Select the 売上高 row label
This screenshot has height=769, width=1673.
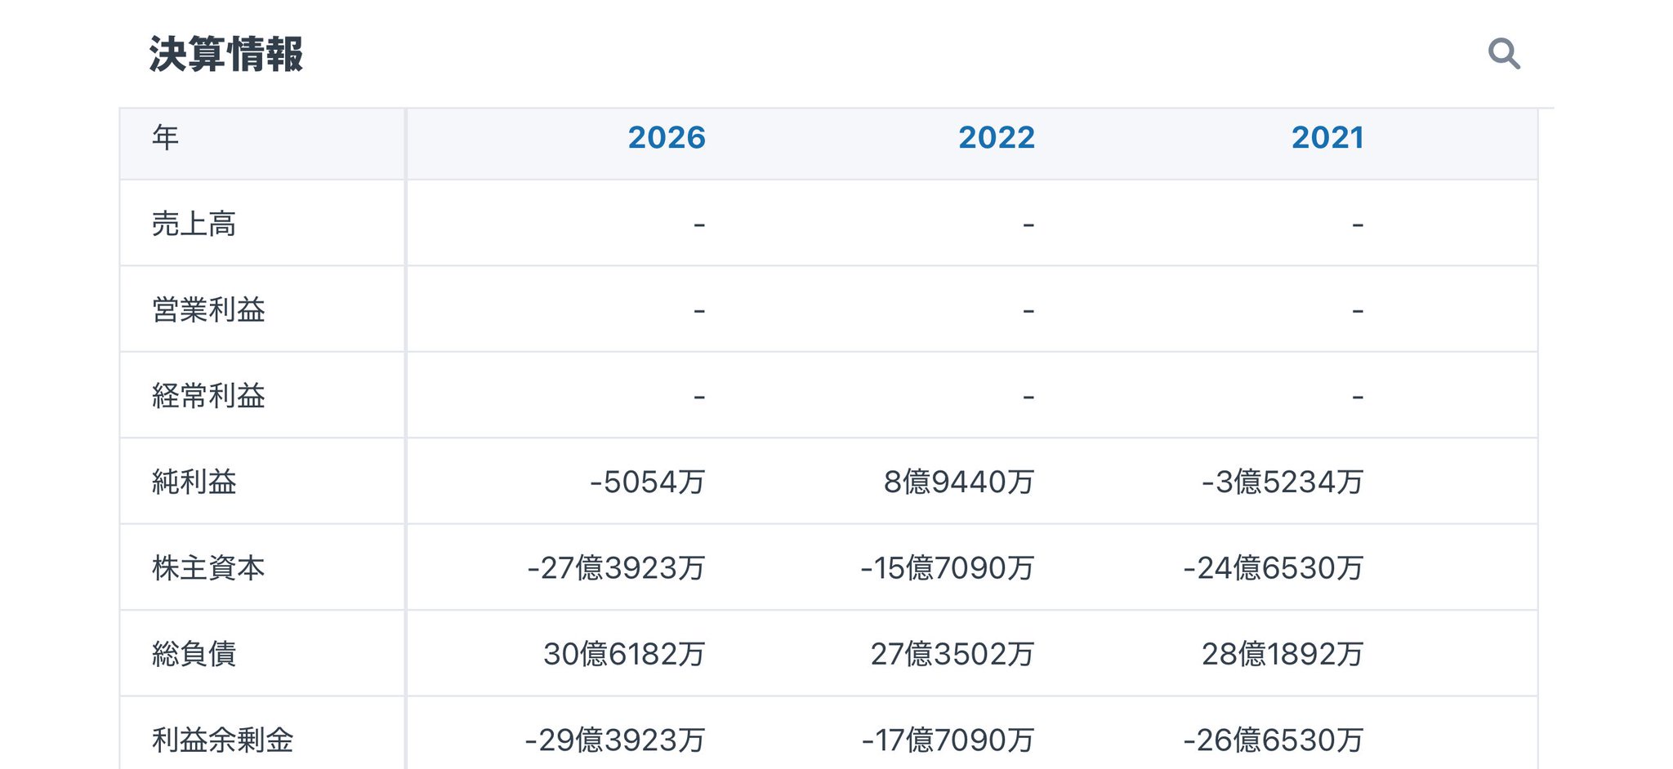(194, 224)
